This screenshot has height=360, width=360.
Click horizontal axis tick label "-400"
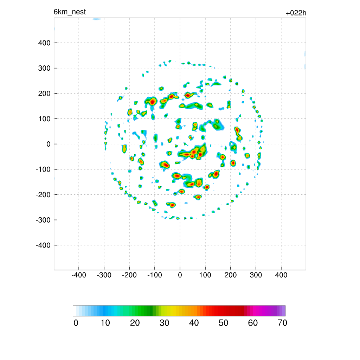[78, 275]
